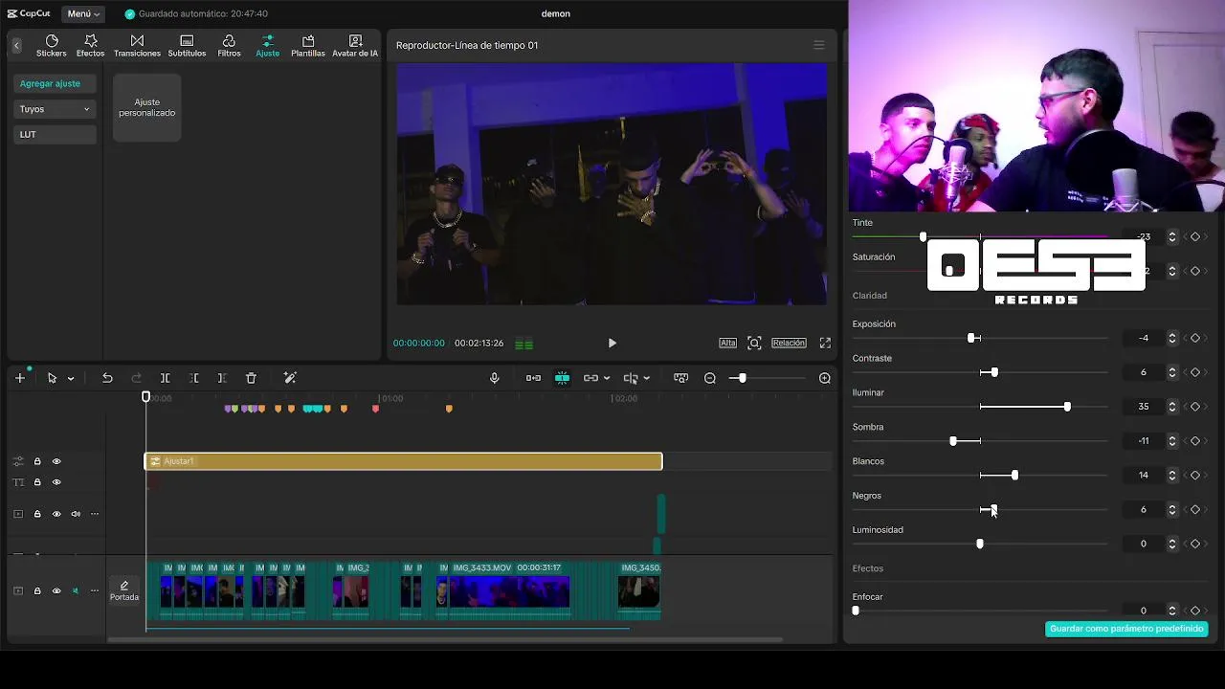Add keyframe for Luminosidad
This screenshot has height=689, width=1225.
(x=1195, y=544)
